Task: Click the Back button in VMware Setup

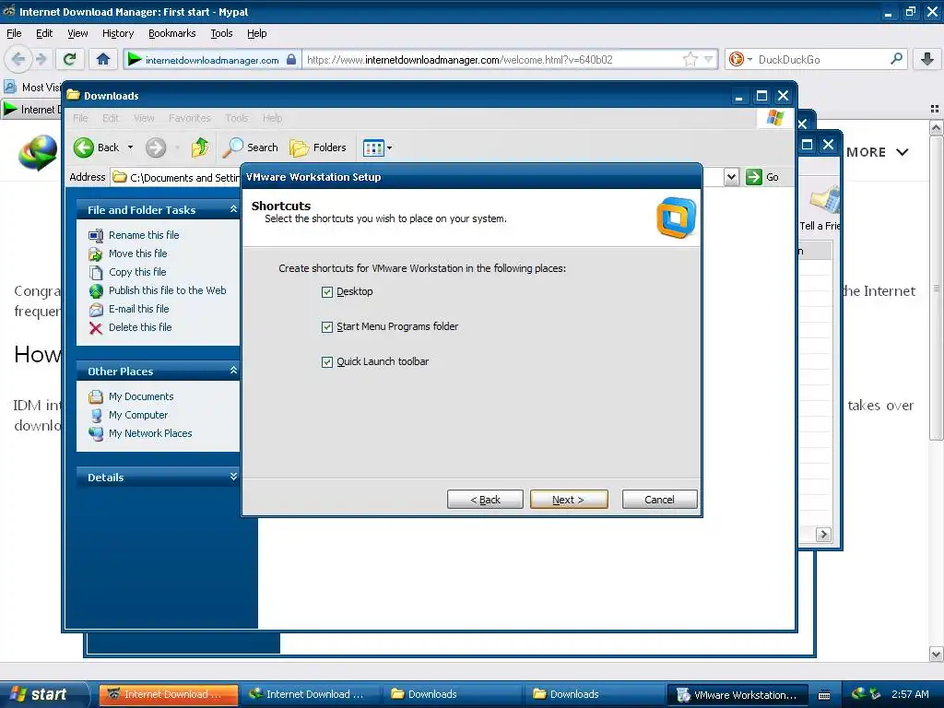Action: pyautogui.click(x=485, y=500)
